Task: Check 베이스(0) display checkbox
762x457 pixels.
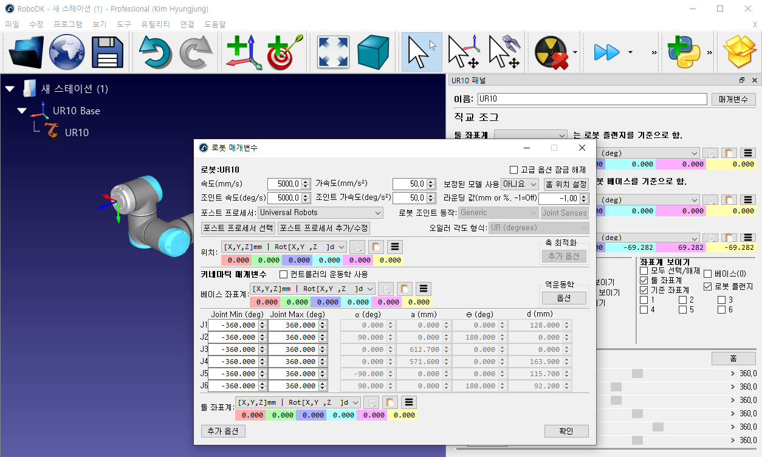Action: point(708,274)
